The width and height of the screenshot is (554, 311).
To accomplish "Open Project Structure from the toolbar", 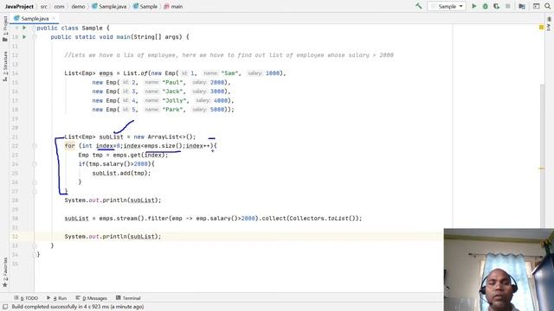I will tap(522, 6).
